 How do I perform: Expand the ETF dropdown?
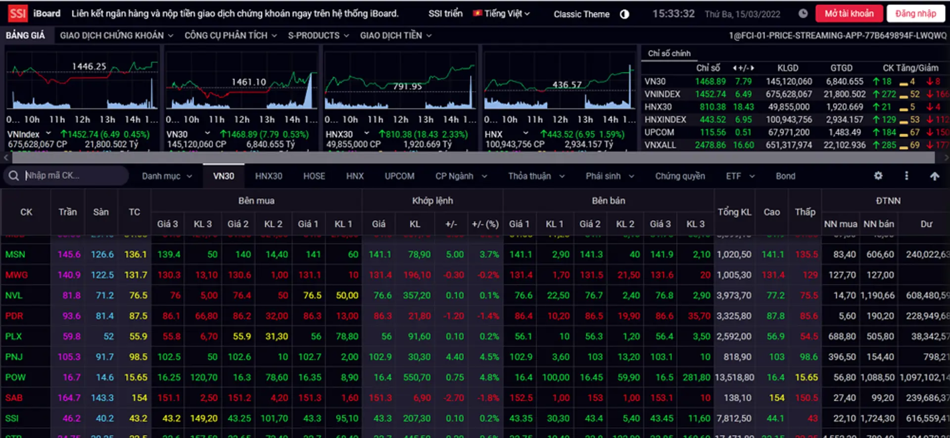point(740,176)
